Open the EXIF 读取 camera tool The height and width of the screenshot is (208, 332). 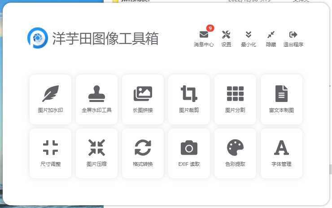click(189, 153)
